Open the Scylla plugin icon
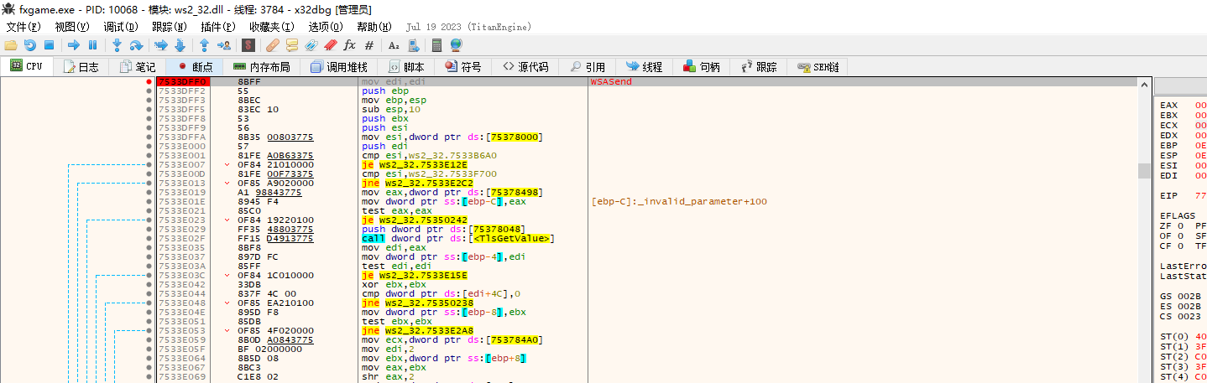The width and height of the screenshot is (1207, 383). click(248, 45)
